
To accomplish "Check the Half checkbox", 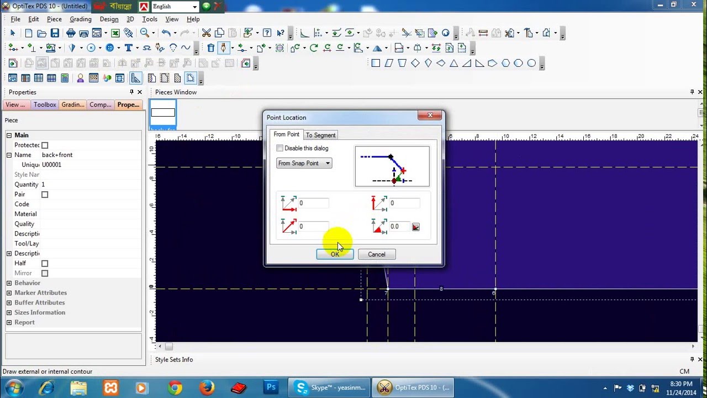I will click(x=45, y=264).
